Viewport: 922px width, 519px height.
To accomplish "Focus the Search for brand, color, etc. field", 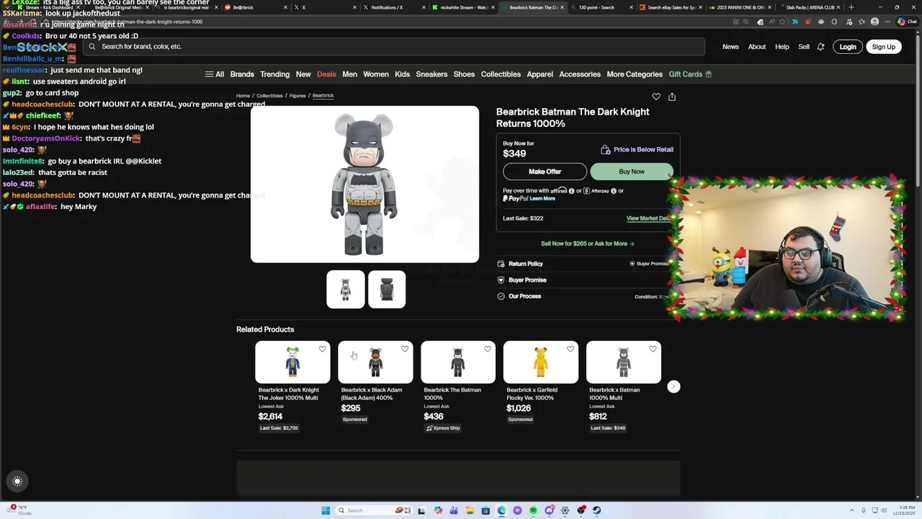I will click(x=394, y=46).
